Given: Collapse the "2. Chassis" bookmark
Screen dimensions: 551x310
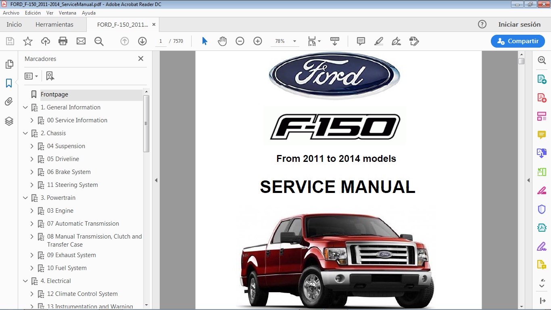Looking at the screenshot, I should (x=25, y=133).
